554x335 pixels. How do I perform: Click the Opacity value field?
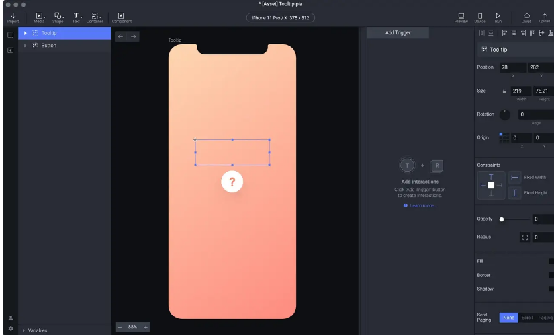543,219
